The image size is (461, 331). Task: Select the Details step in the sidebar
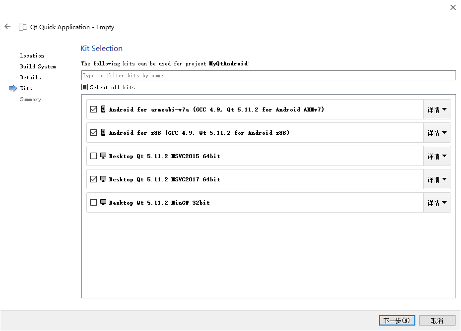[x=30, y=77]
